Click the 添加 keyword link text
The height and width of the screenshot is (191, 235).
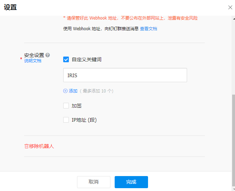click(73, 91)
